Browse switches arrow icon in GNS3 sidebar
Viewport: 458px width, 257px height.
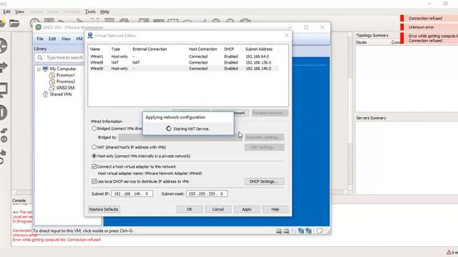click(x=3, y=67)
